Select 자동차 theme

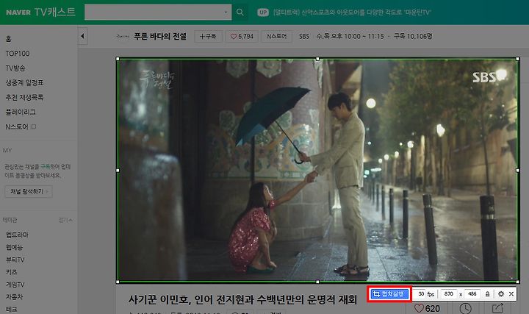[14, 297]
